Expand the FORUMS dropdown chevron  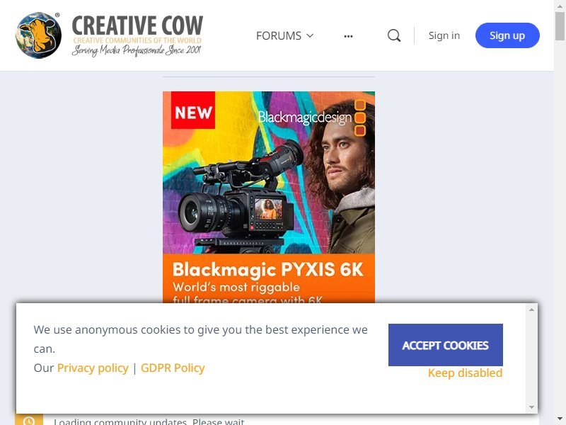click(310, 35)
